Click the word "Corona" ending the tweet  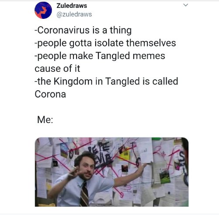[50, 94]
